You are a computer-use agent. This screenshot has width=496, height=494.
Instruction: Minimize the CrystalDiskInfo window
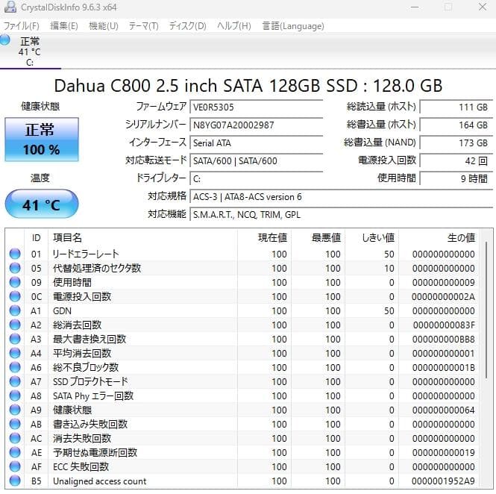coord(415,7)
